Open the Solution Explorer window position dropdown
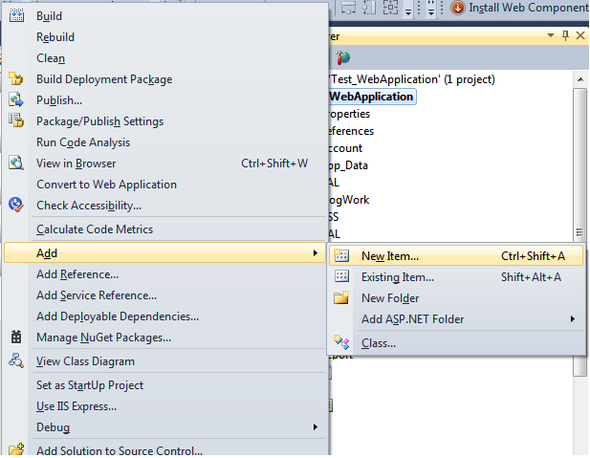Screen dimensions: 590x458 click(x=551, y=35)
